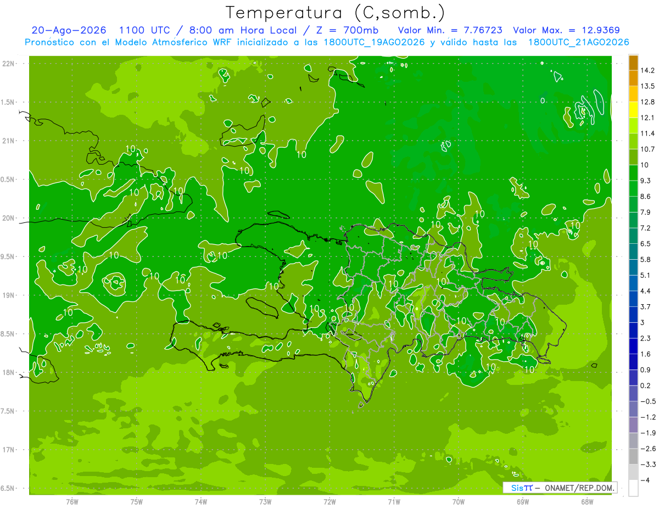Click the title "Temperatura (C,somb.)"
Screen dimensions: 659x509
[x=335, y=13]
